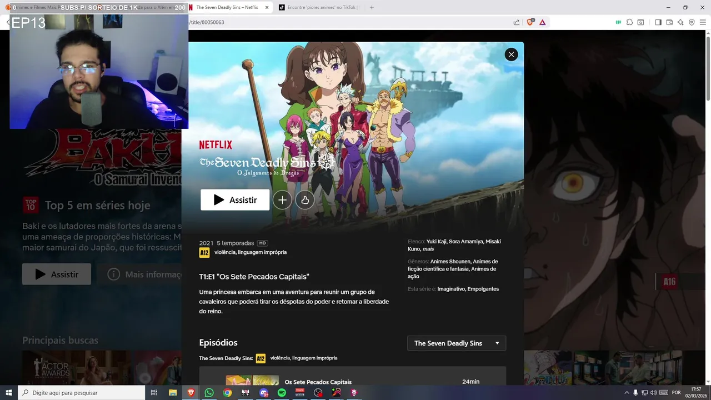Add The Seven Deadly Sins to My List
711x400 pixels.
point(282,200)
